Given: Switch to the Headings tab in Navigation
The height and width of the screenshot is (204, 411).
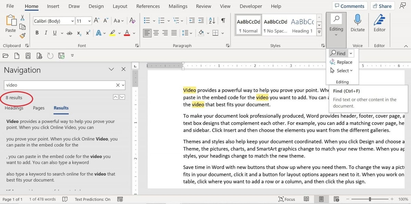Looking at the screenshot, I should click(x=14, y=108).
